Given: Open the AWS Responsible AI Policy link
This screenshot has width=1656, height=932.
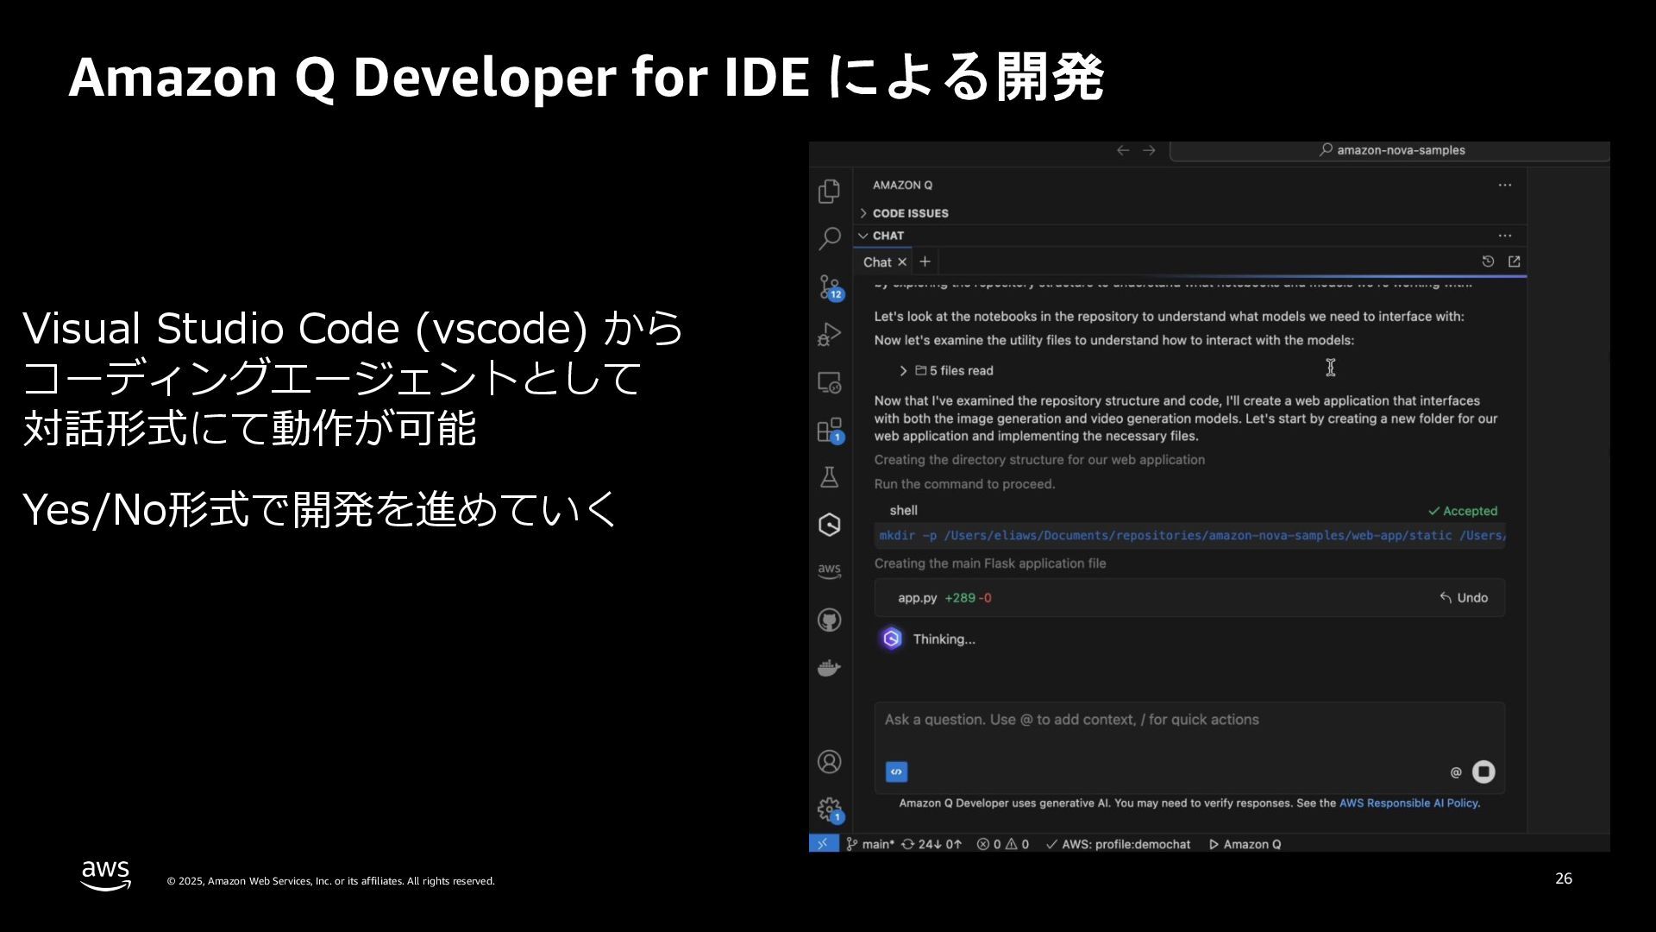Looking at the screenshot, I should point(1408,803).
